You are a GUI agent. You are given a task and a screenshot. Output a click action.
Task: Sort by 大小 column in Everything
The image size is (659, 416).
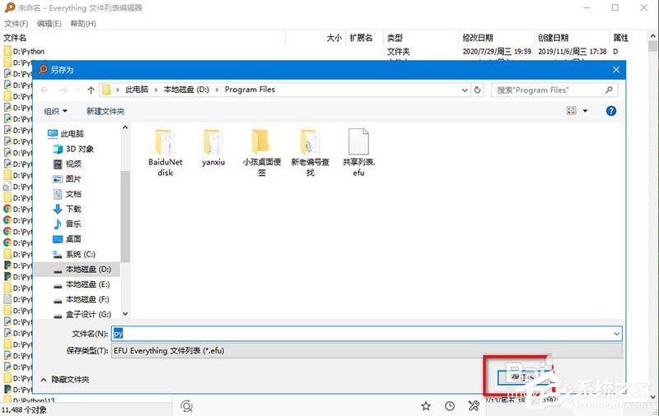pos(315,38)
